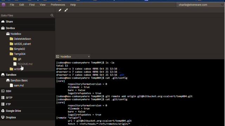Click the README.md file icon
This screenshot has height=126, width=225.
pos(15,64)
